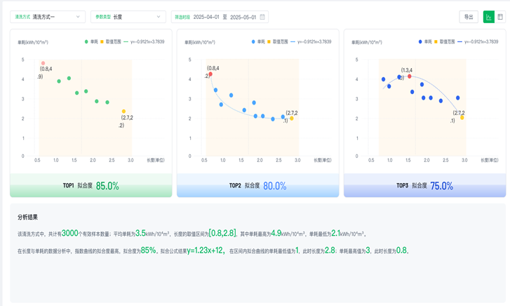The width and height of the screenshot is (510, 306).
Task: Click the 3.5 average consumption value
Action: click(x=140, y=233)
